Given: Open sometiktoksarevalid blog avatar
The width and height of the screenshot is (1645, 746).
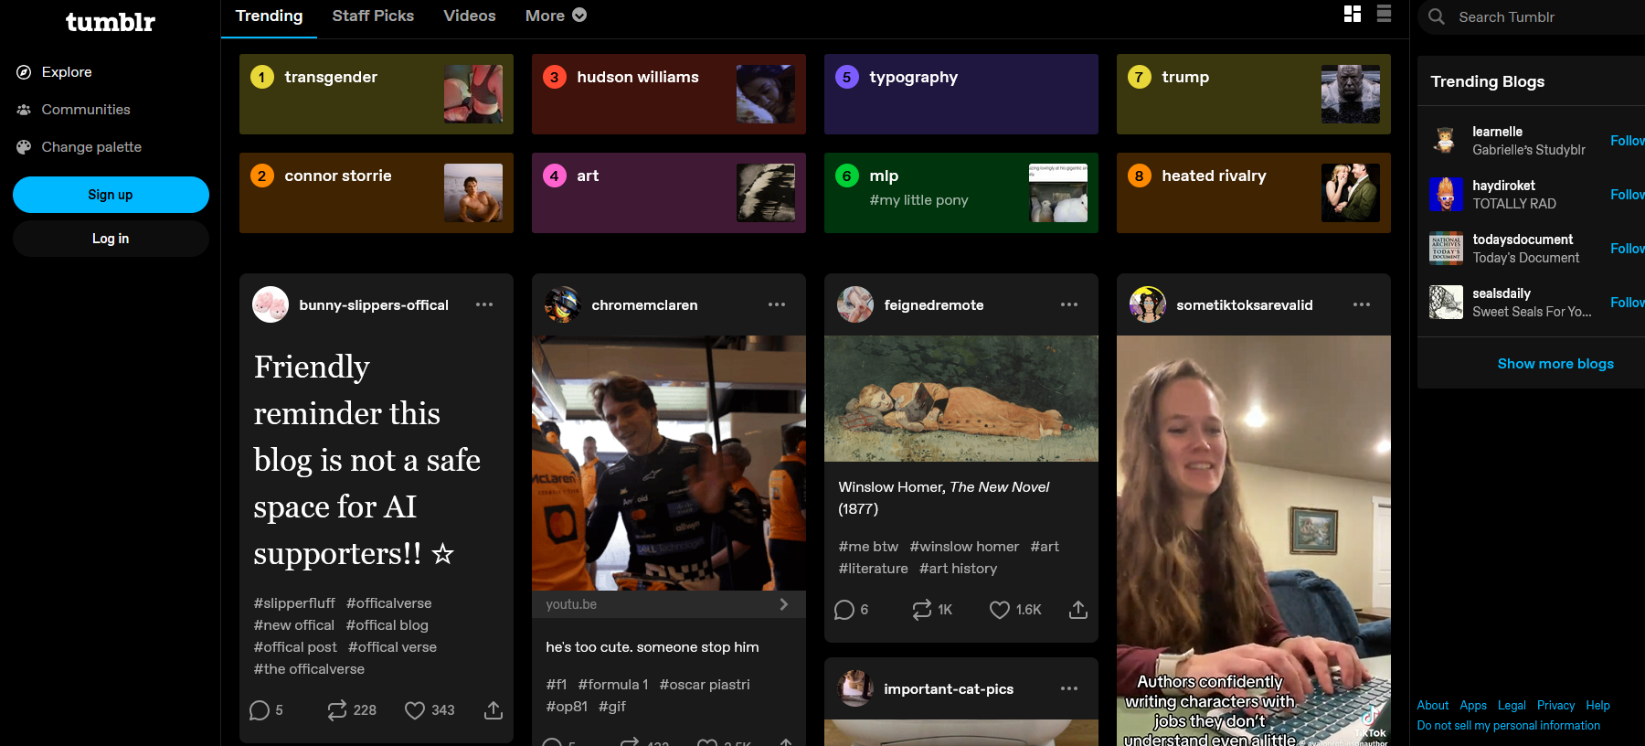Looking at the screenshot, I should 1148,304.
